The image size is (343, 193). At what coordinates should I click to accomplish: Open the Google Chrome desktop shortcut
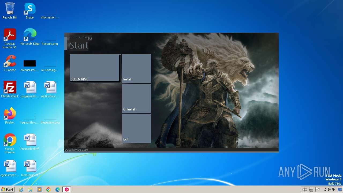10,144
